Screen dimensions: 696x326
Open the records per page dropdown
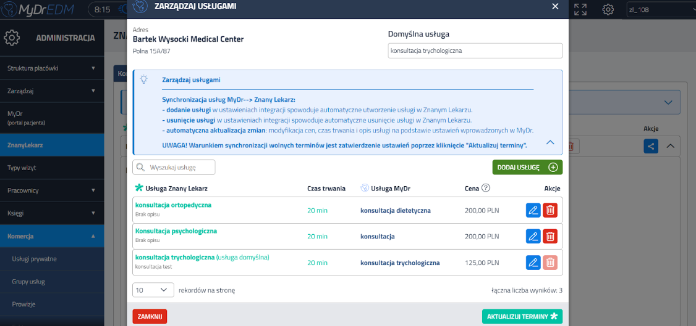click(x=153, y=290)
